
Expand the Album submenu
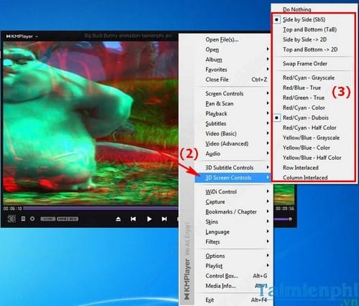click(233, 59)
